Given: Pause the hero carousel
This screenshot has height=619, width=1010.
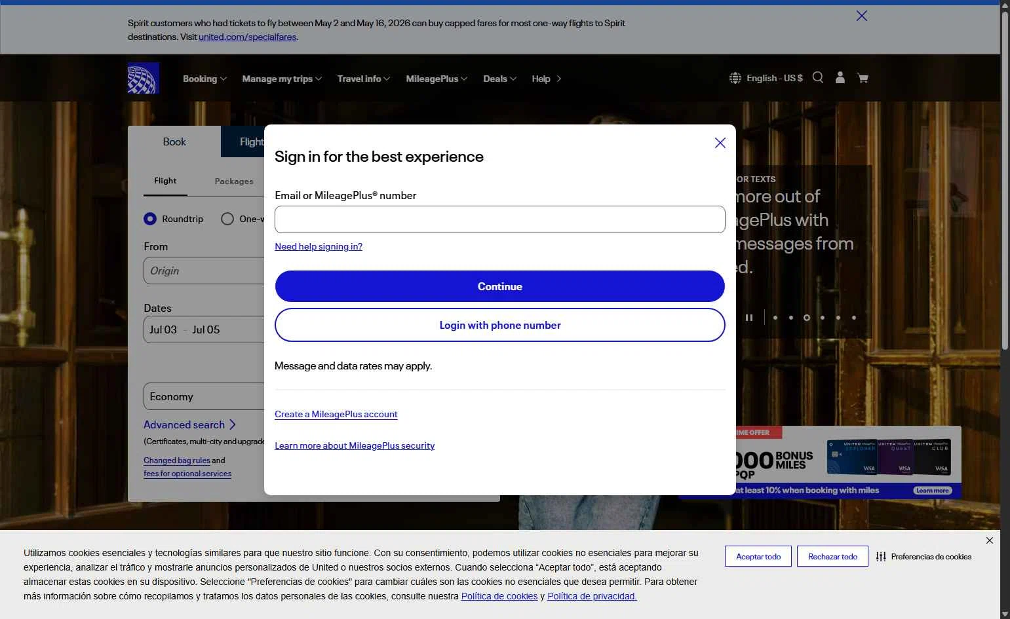Looking at the screenshot, I should 749,318.
